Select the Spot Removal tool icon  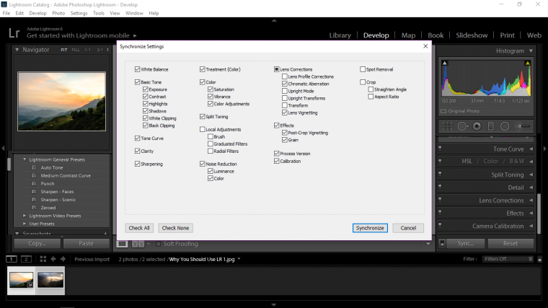pyautogui.click(x=462, y=126)
